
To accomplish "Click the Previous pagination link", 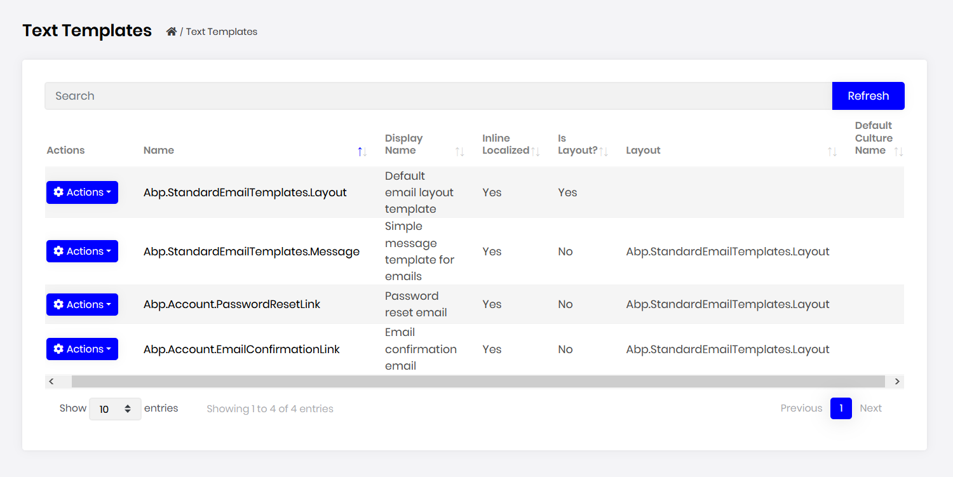I will point(801,408).
